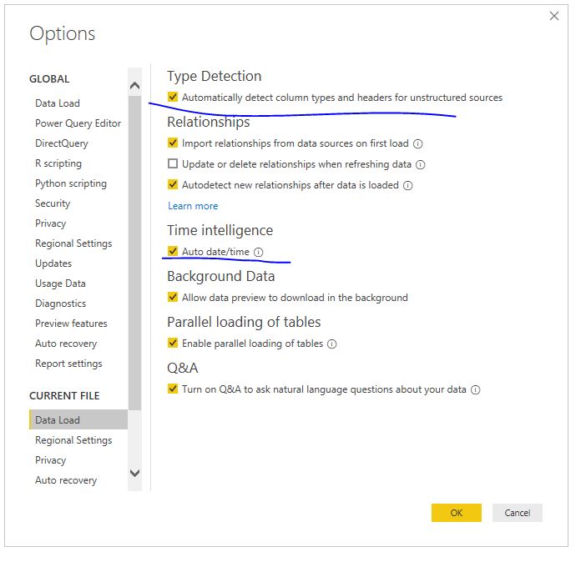Open DirectQuery settings
This screenshot has height=562, width=586.
tap(62, 143)
